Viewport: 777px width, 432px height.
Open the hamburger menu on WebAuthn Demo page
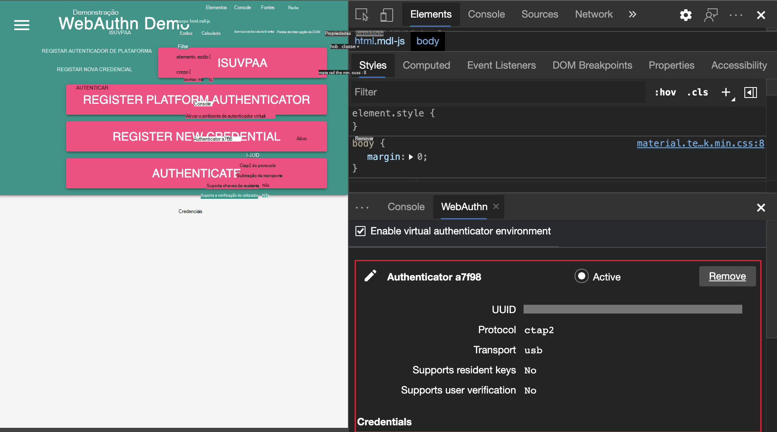pos(21,25)
